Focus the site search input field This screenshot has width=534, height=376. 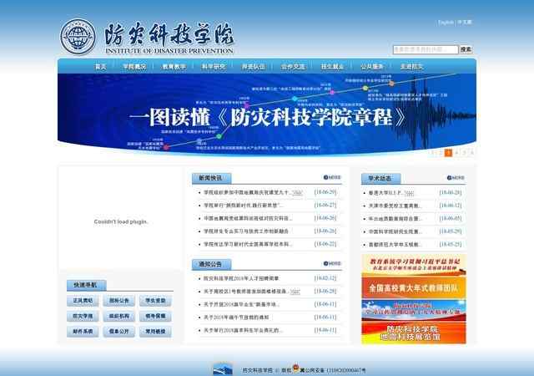pyautogui.click(x=426, y=49)
